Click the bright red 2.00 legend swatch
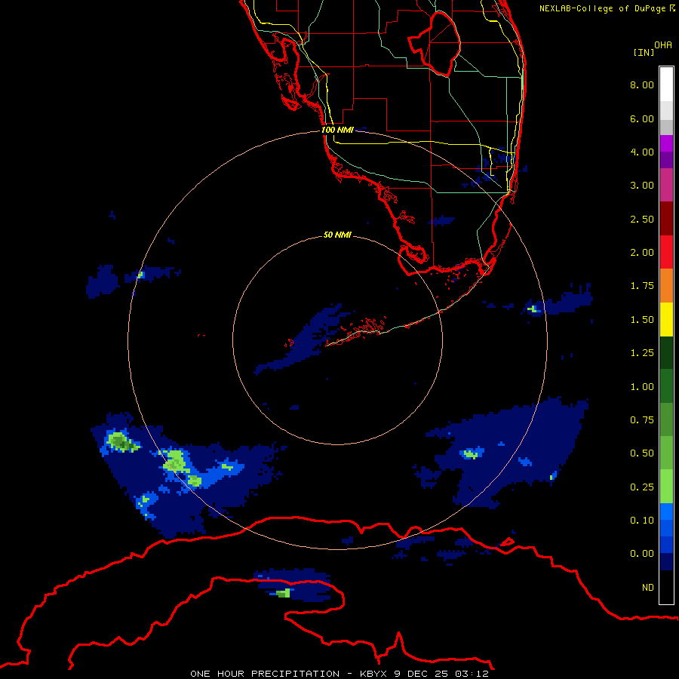Image resolution: width=679 pixels, height=679 pixels. [666, 252]
